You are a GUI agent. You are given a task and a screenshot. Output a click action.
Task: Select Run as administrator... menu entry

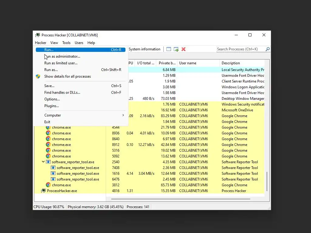coord(80,56)
